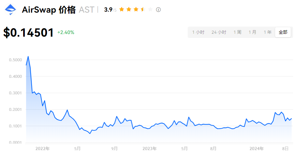Switch to the 1年 range
This screenshot has height=155, width=295.
click(x=267, y=32)
